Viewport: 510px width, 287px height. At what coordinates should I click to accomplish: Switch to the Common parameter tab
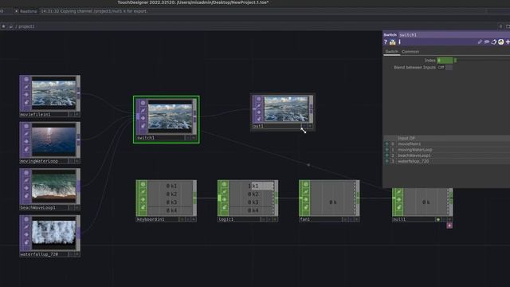click(410, 52)
